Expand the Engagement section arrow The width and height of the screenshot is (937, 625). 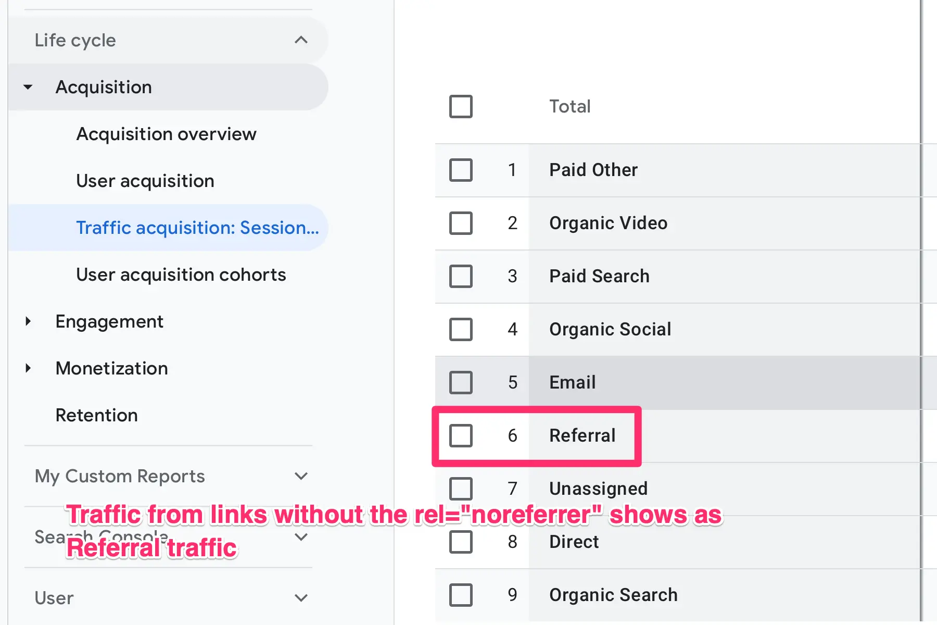tap(28, 321)
